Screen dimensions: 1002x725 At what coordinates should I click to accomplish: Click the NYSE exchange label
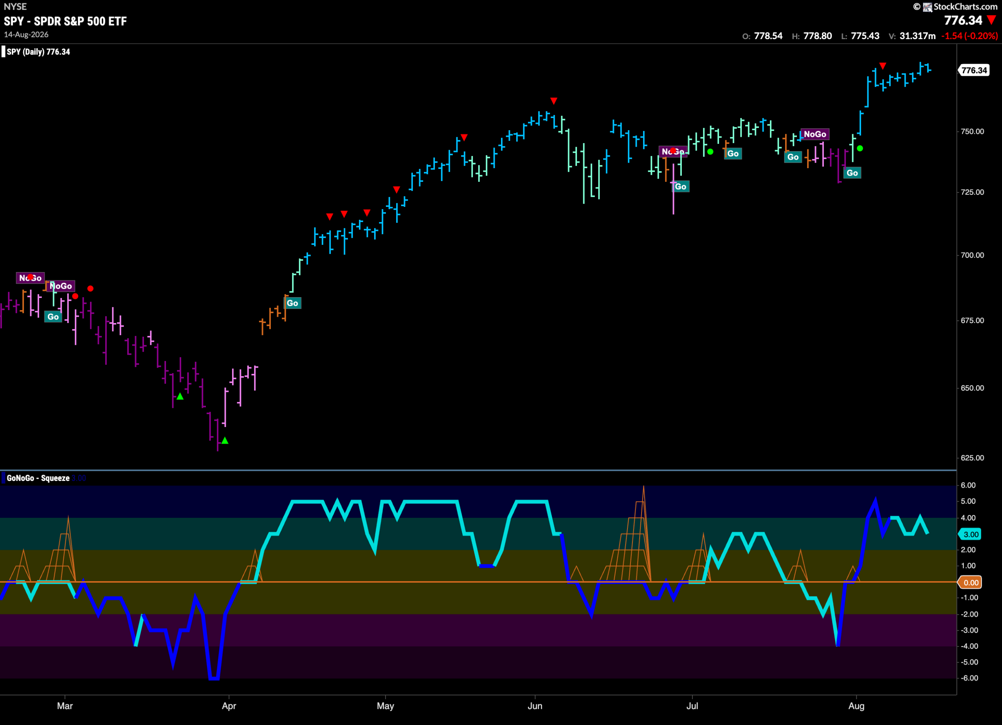(15, 7)
